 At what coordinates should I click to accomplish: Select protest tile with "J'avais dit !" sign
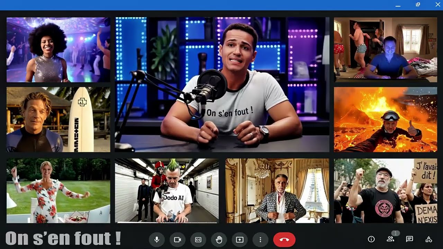tap(386, 191)
